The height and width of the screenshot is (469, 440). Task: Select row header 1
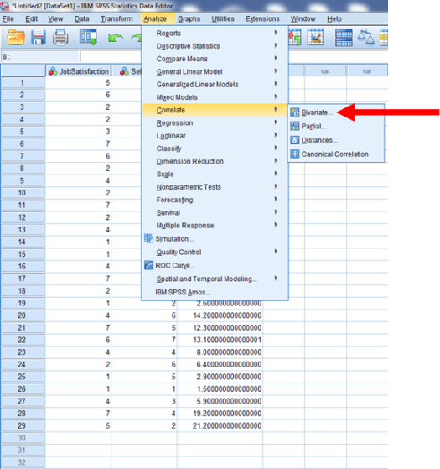pos(23,82)
